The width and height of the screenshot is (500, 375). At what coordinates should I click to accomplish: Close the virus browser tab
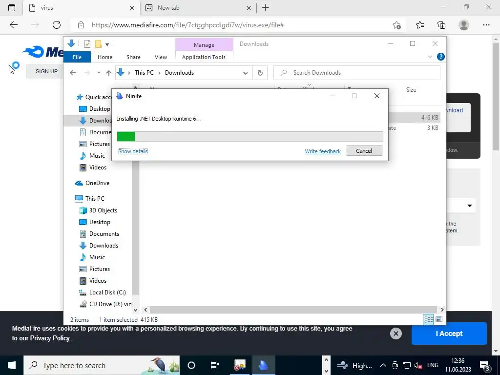[132, 8]
